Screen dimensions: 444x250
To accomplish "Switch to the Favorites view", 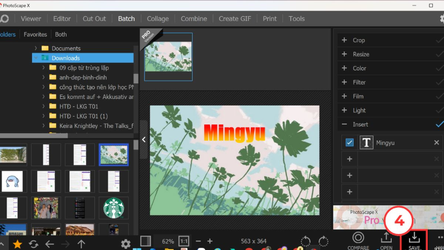I will [35, 34].
